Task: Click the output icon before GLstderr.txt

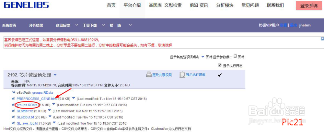Action: pos(14,111)
